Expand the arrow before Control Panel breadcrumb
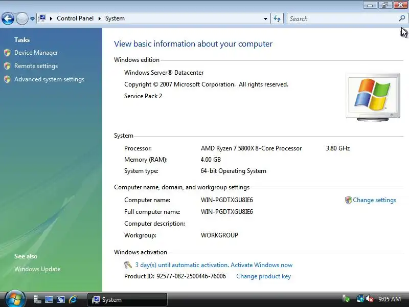The width and height of the screenshot is (409, 307). (51, 18)
